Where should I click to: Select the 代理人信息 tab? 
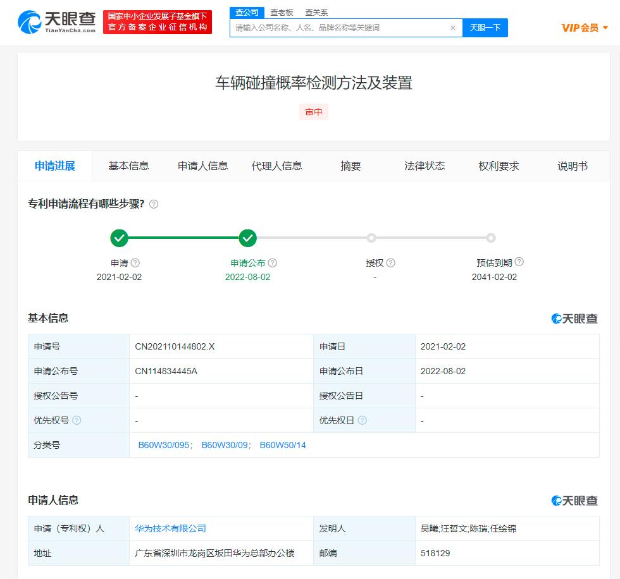pos(277,166)
